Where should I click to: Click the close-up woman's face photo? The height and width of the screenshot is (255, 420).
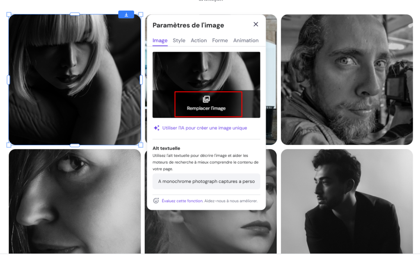[74, 201]
